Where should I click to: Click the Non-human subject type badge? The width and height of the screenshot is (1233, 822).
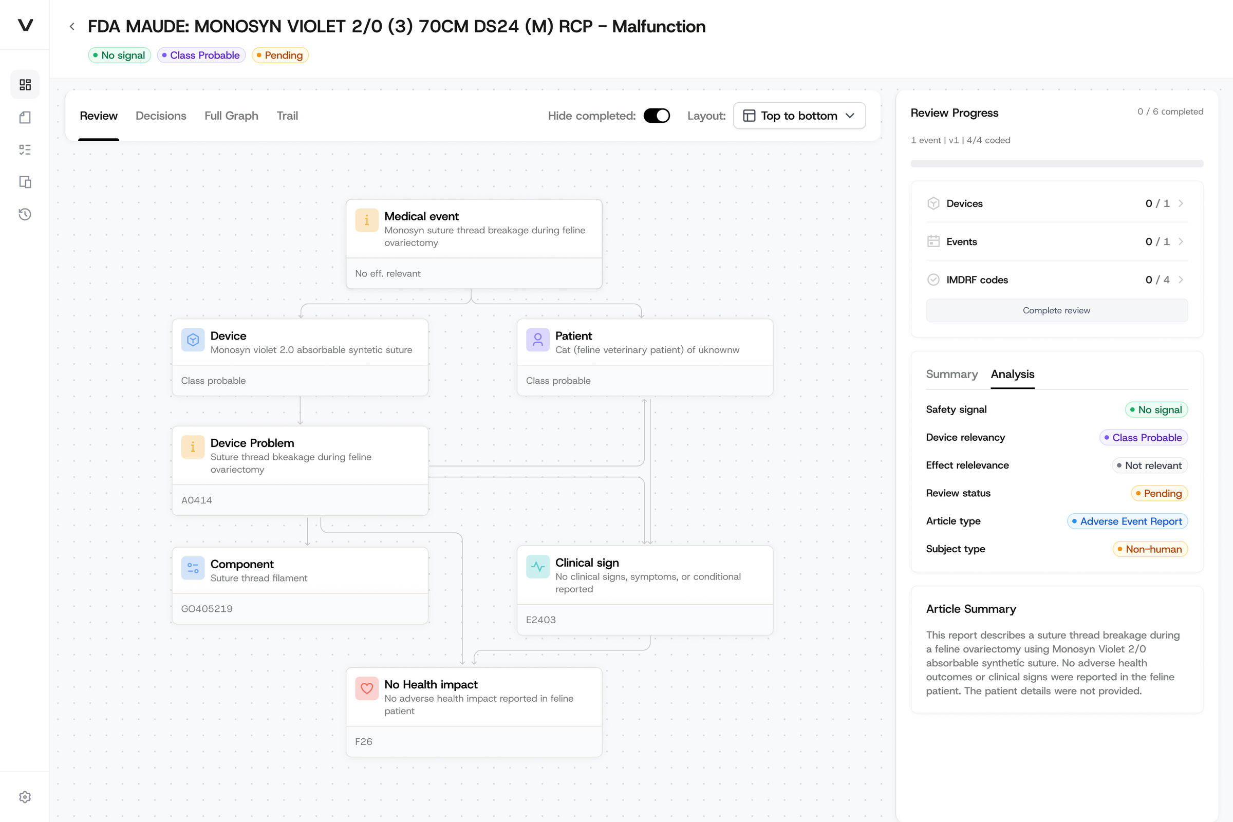tap(1150, 549)
